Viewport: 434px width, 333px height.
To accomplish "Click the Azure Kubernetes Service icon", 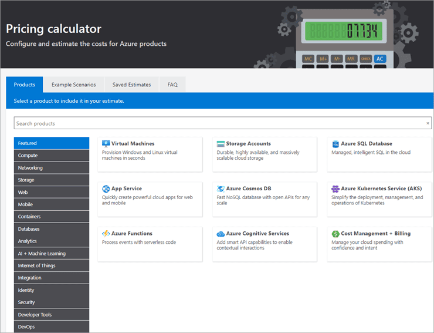I will [x=335, y=189].
